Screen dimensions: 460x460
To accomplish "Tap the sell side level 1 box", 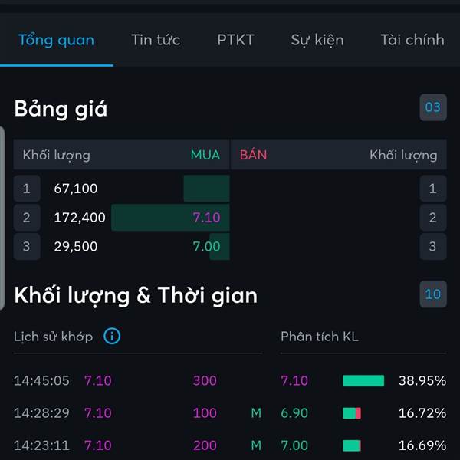I will click(x=433, y=189).
